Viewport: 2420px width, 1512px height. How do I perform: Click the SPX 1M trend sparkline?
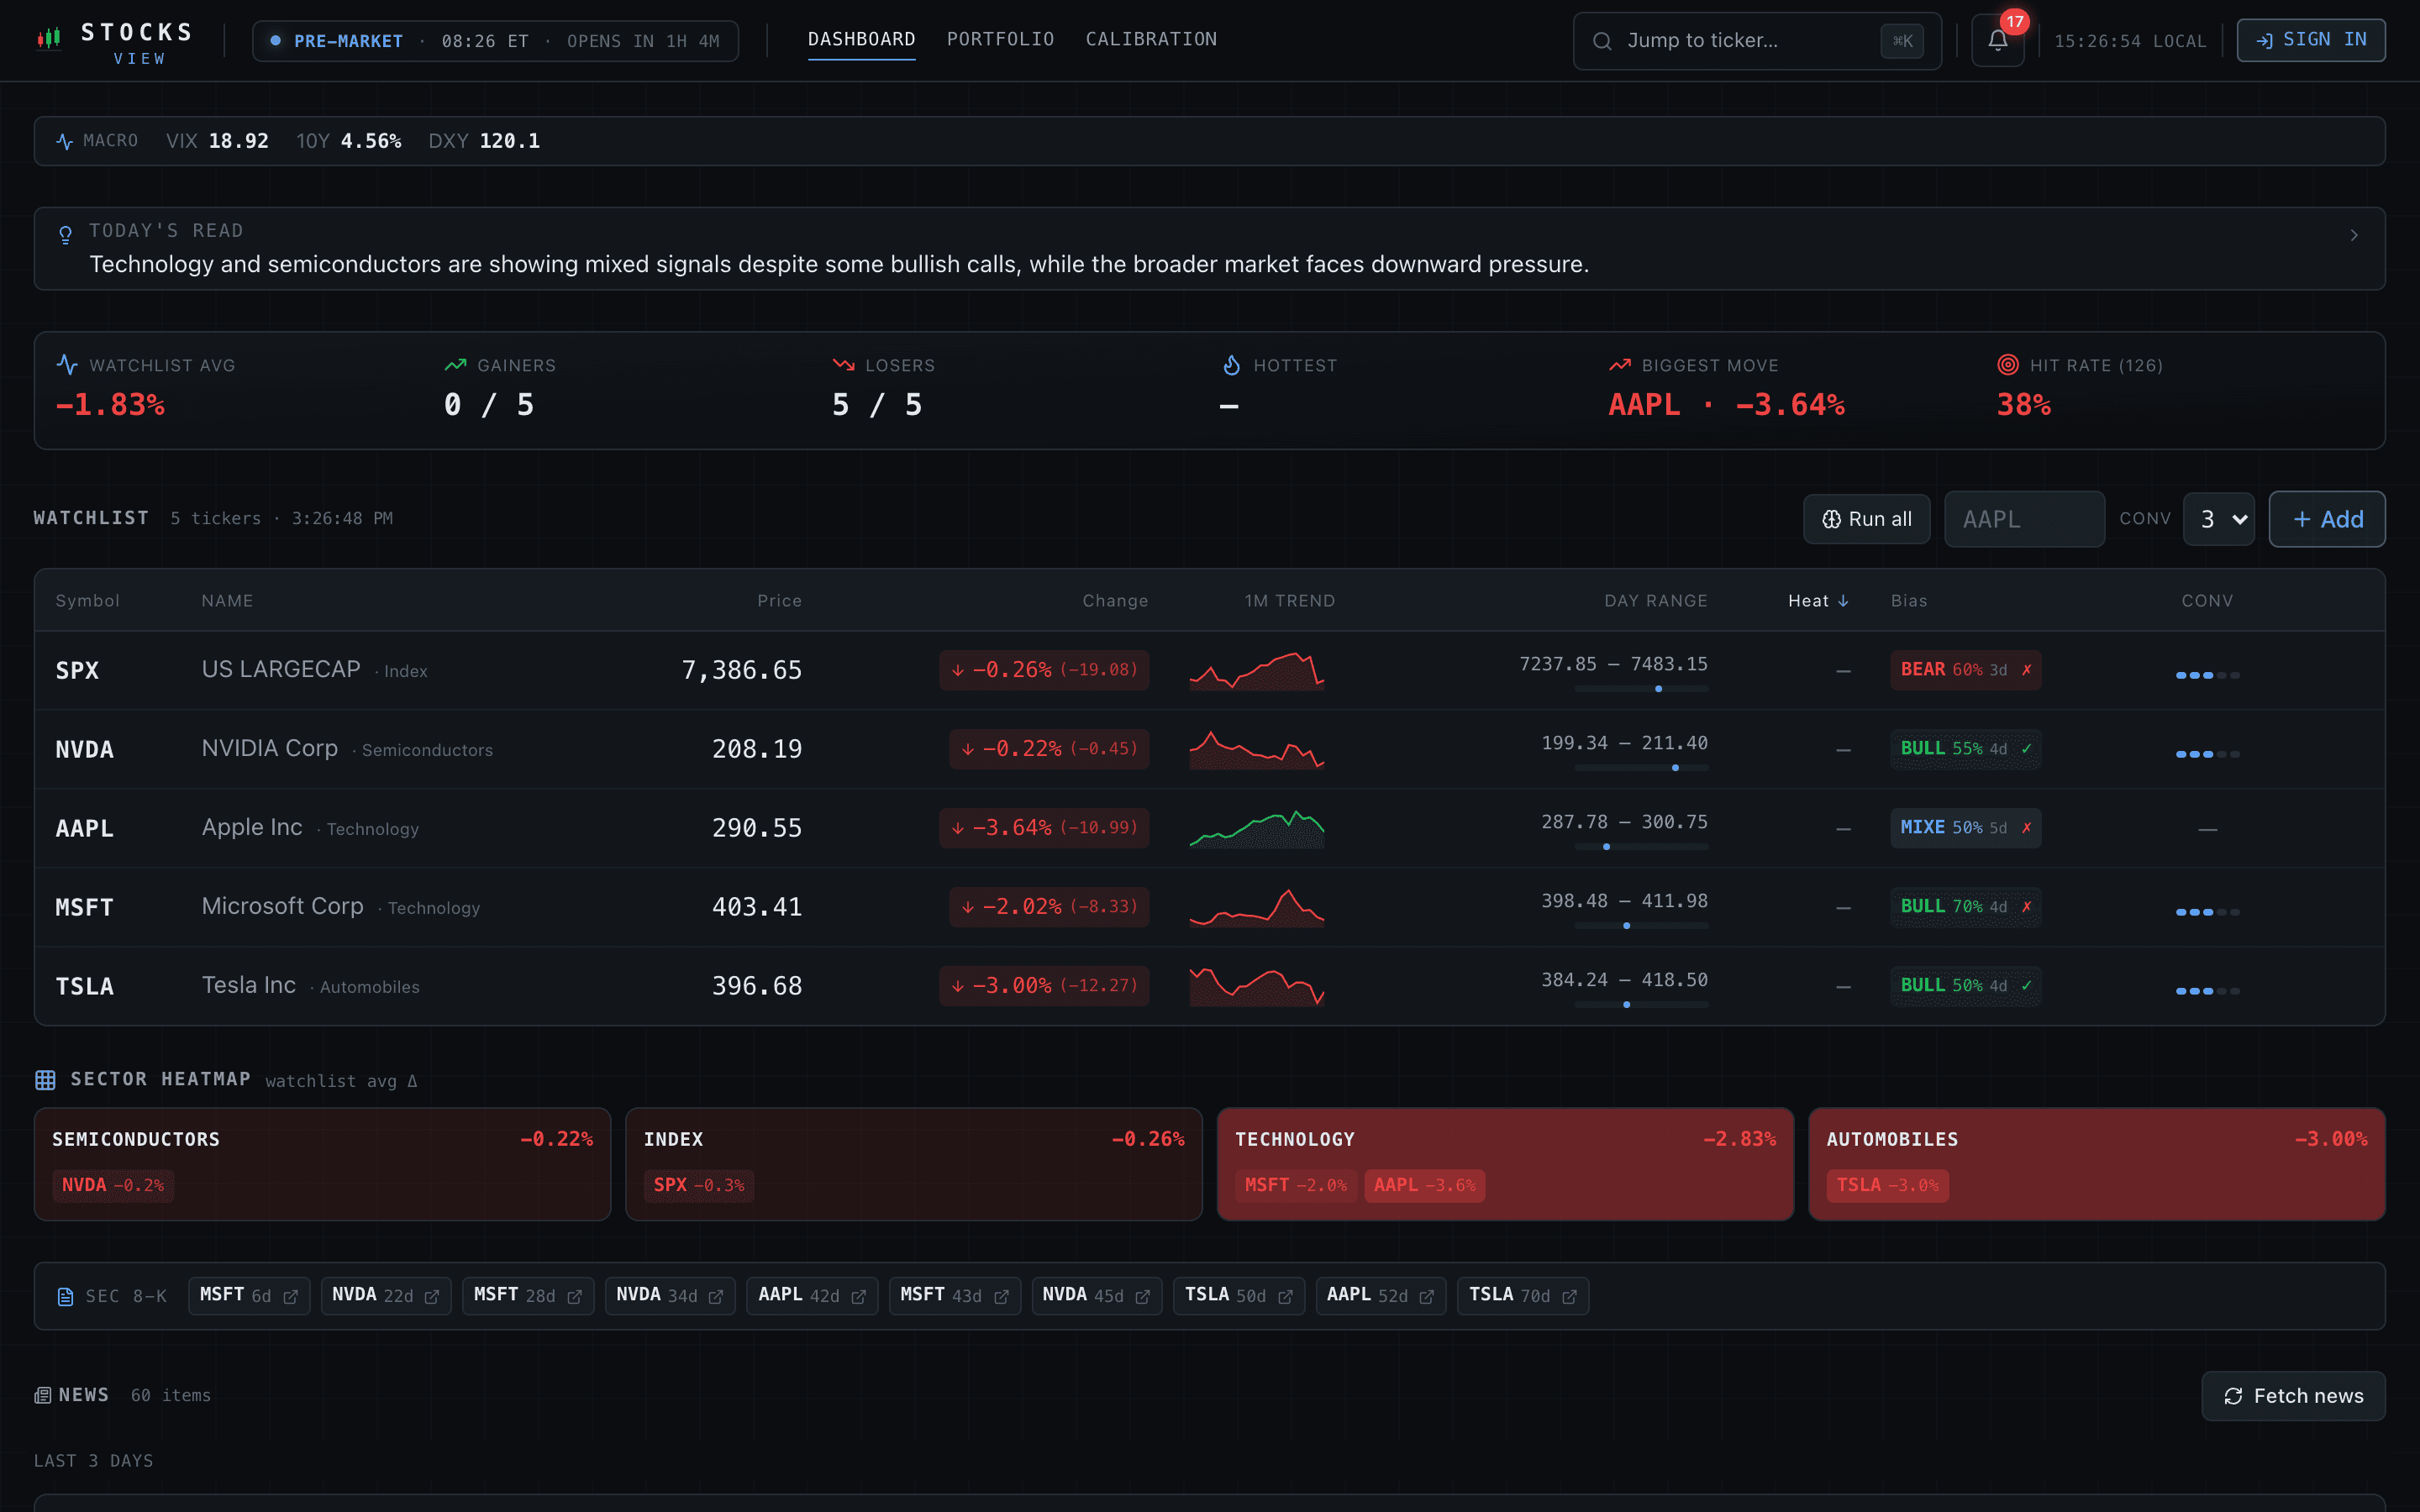[1257, 670]
